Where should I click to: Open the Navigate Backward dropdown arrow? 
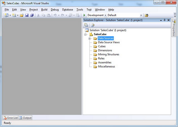pyautogui.click(x=74, y=15)
